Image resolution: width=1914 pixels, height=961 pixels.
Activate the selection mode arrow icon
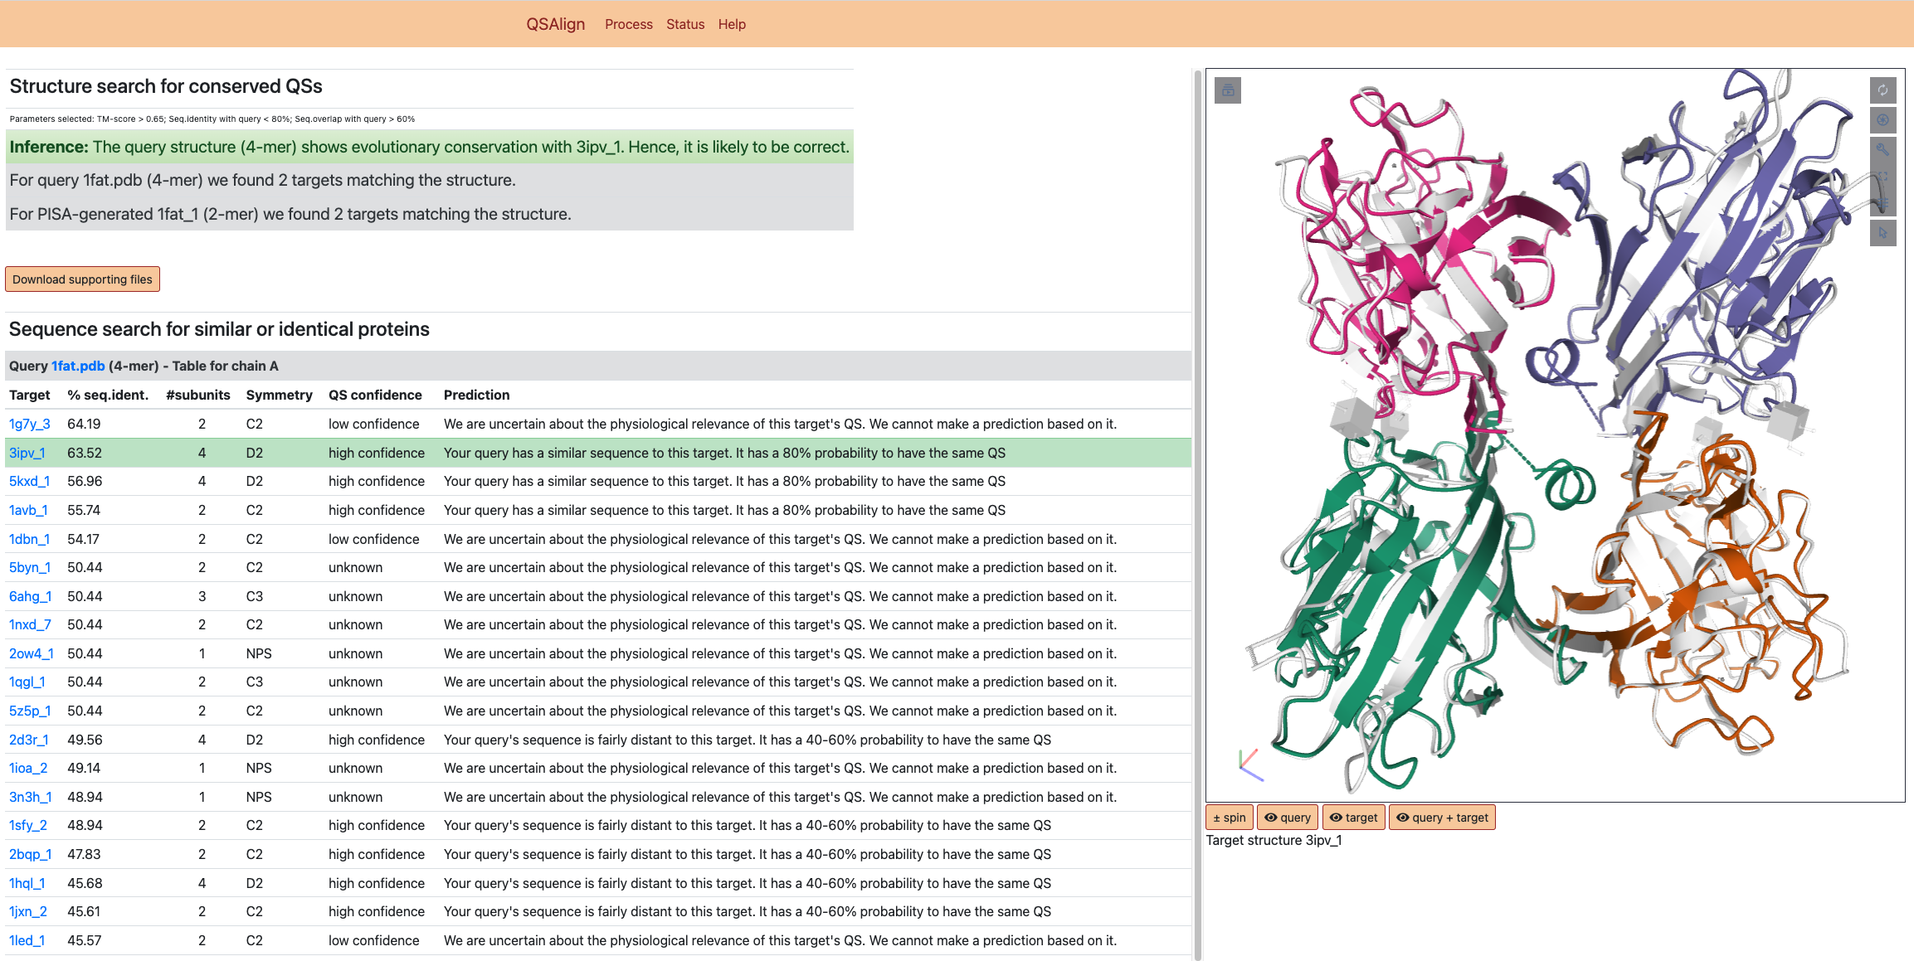(1882, 233)
